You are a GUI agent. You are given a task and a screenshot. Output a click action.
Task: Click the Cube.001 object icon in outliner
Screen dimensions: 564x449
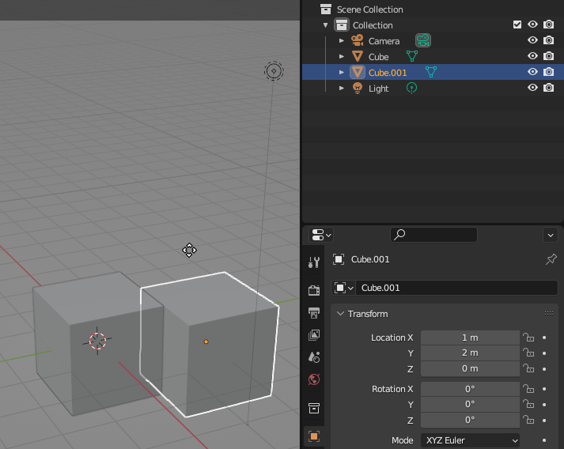point(358,72)
